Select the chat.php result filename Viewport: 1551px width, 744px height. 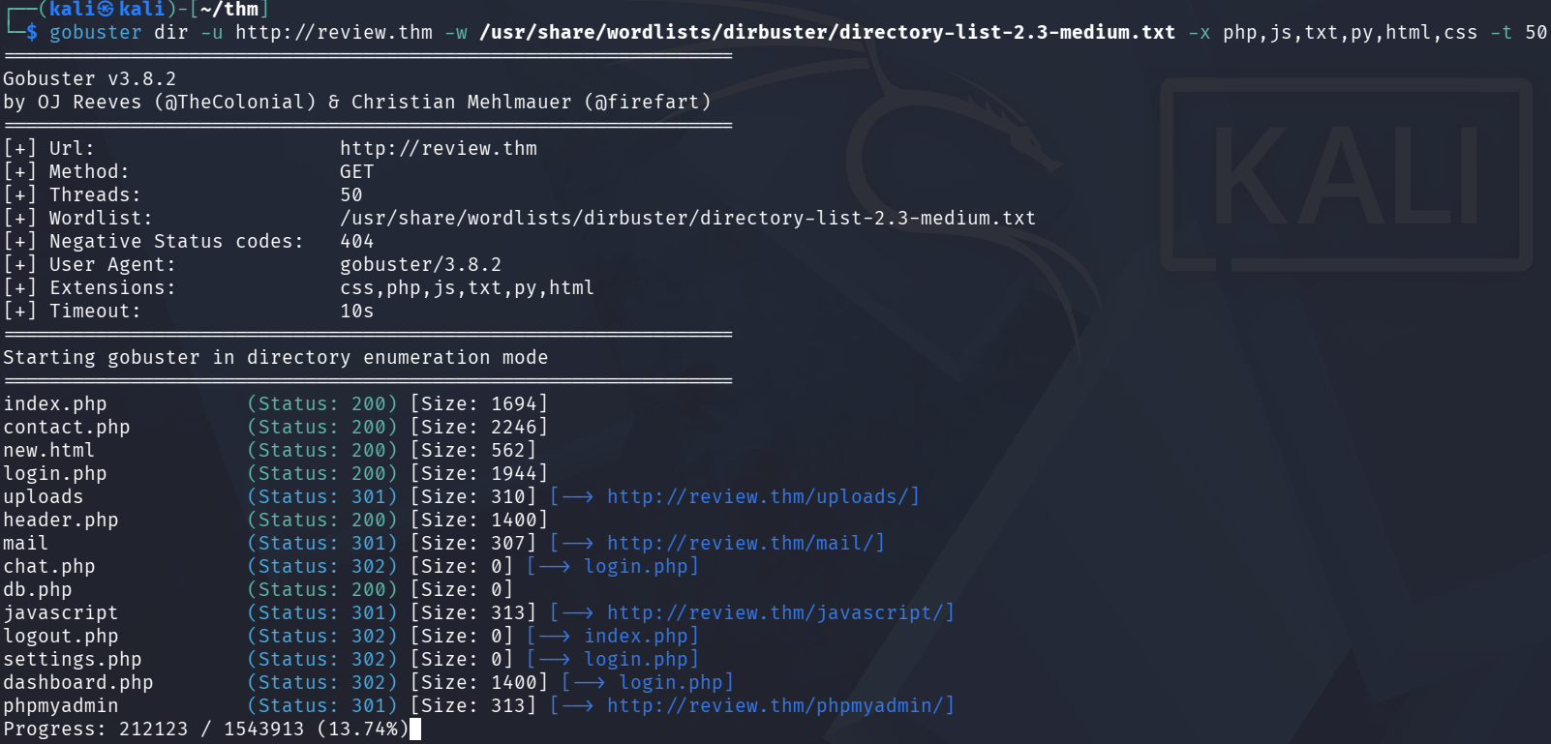tap(49, 566)
